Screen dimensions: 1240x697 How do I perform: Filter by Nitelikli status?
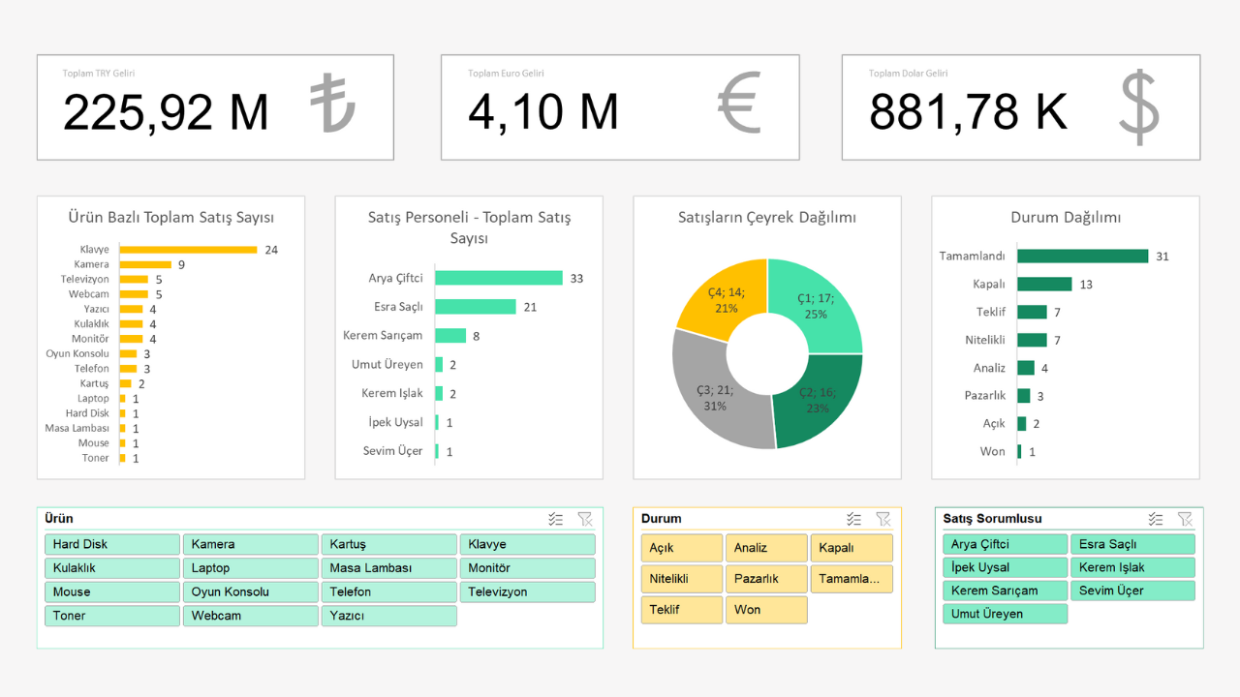point(682,579)
